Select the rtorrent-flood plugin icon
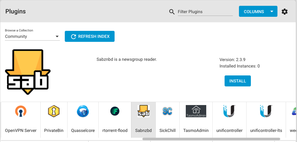297x142 pixels. [115, 111]
